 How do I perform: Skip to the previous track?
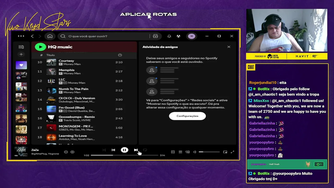[x=113, y=150]
